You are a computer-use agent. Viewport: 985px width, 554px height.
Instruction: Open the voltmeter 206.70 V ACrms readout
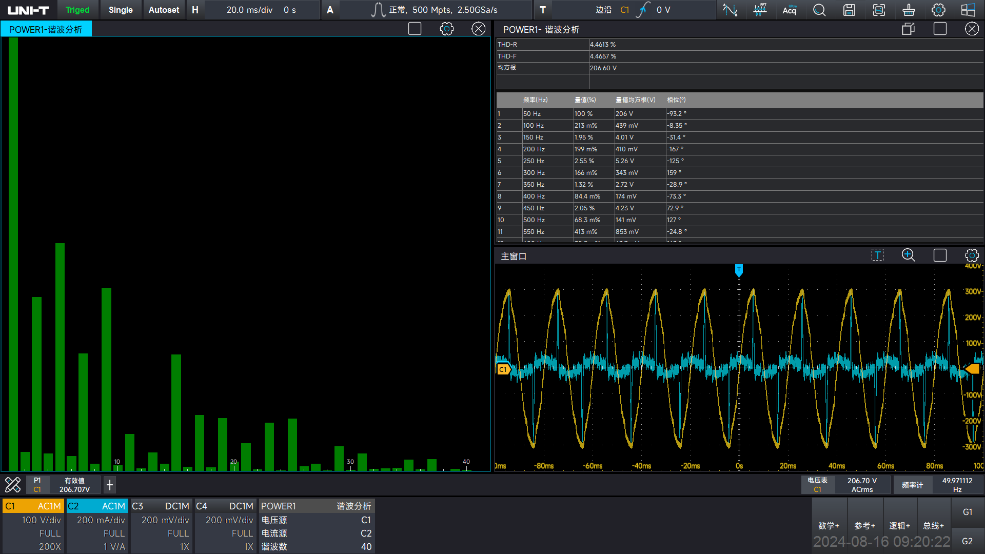click(x=846, y=485)
